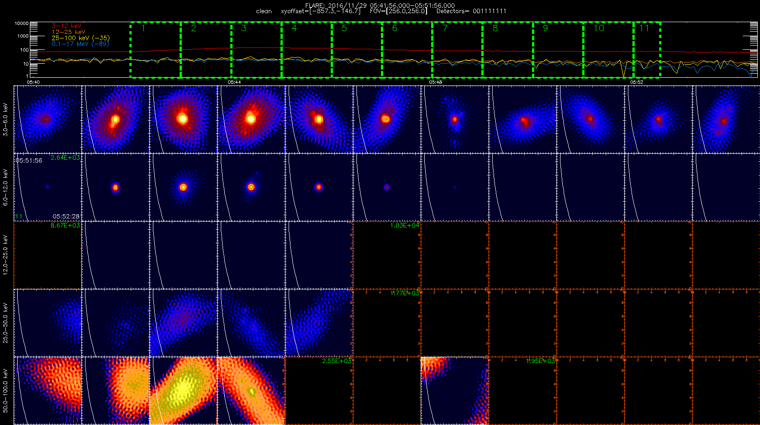Open the fifth-column 6.0-12.0 keV image
Screen dimensions: 760x425
click(x=319, y=187)
